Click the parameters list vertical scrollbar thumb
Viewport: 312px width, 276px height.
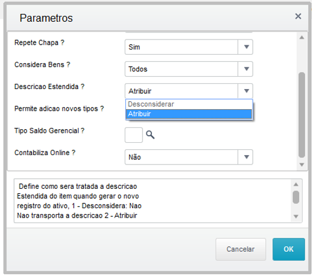(301, 115)
